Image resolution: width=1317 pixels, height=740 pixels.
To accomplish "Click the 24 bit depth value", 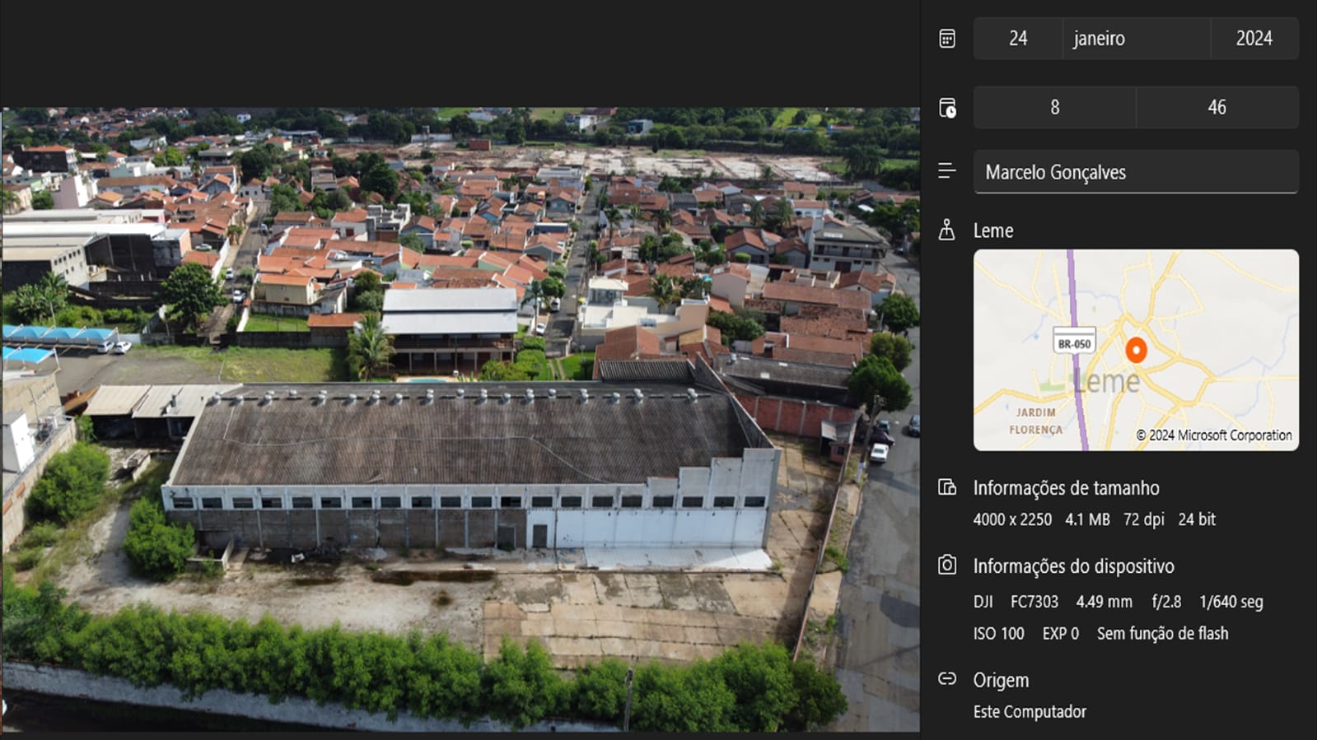I will coord(1197,519).
